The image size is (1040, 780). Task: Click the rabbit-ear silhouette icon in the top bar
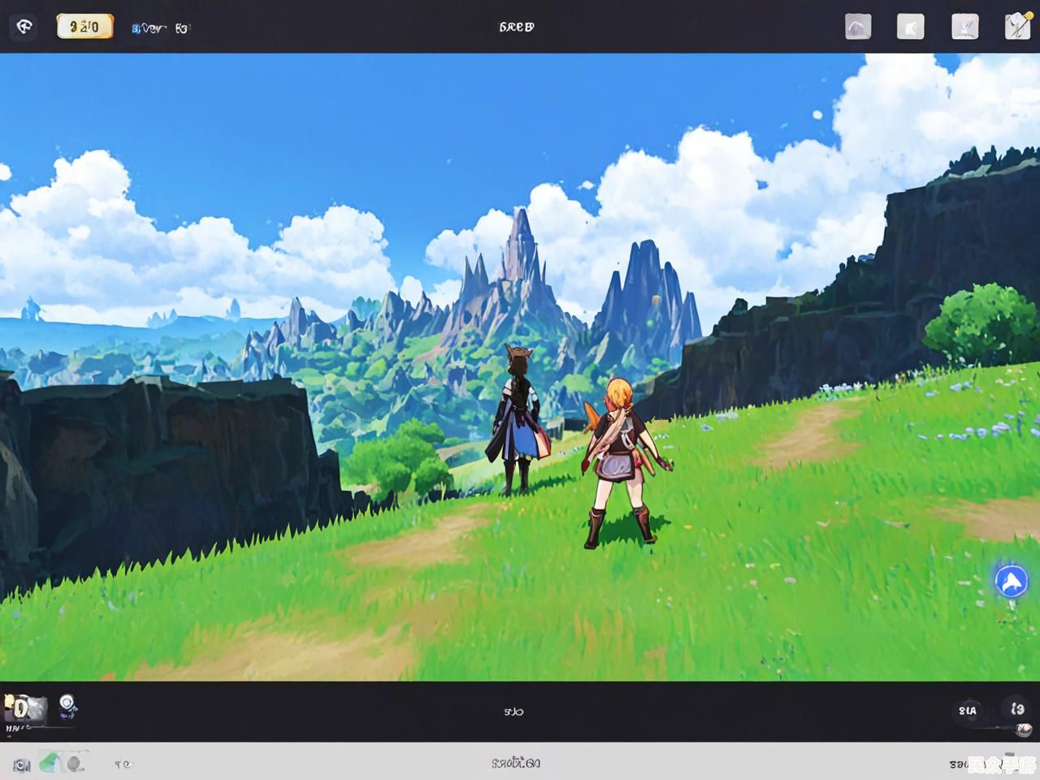pyautogui.click(x=964, y=27)
